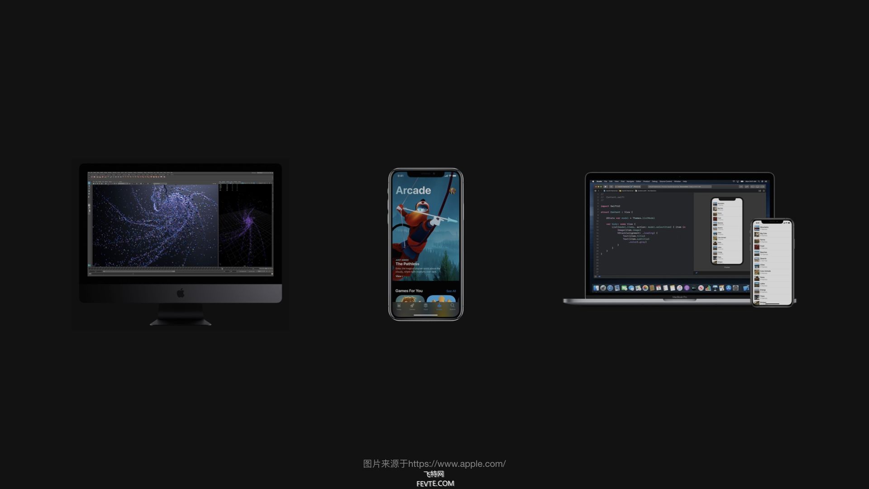Tap the Cute Animals row on front iPhone
The width and height of the screenshot is (869, 489).
click(772, 272)
